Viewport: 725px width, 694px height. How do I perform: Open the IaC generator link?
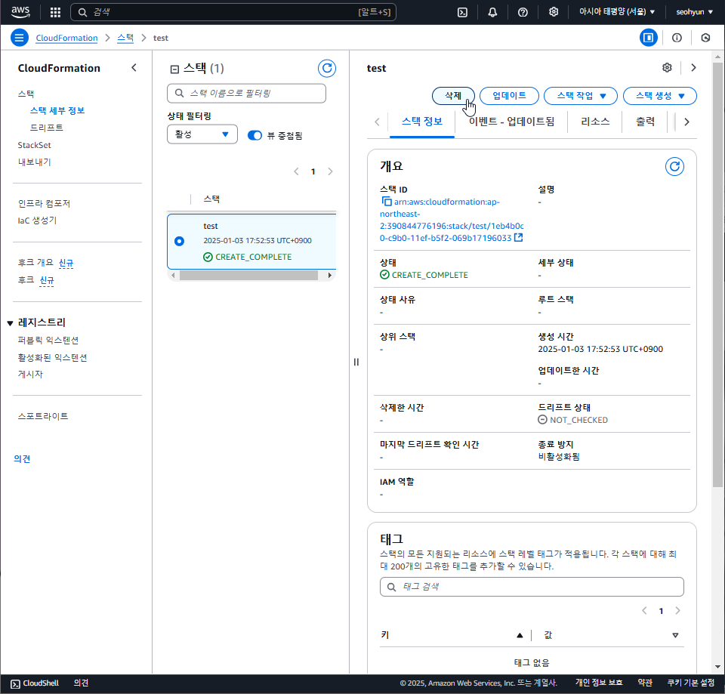click(37, 221)
